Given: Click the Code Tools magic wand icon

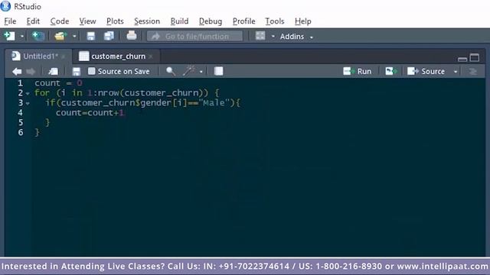Looking at the screenshot, I should [189, 71].
